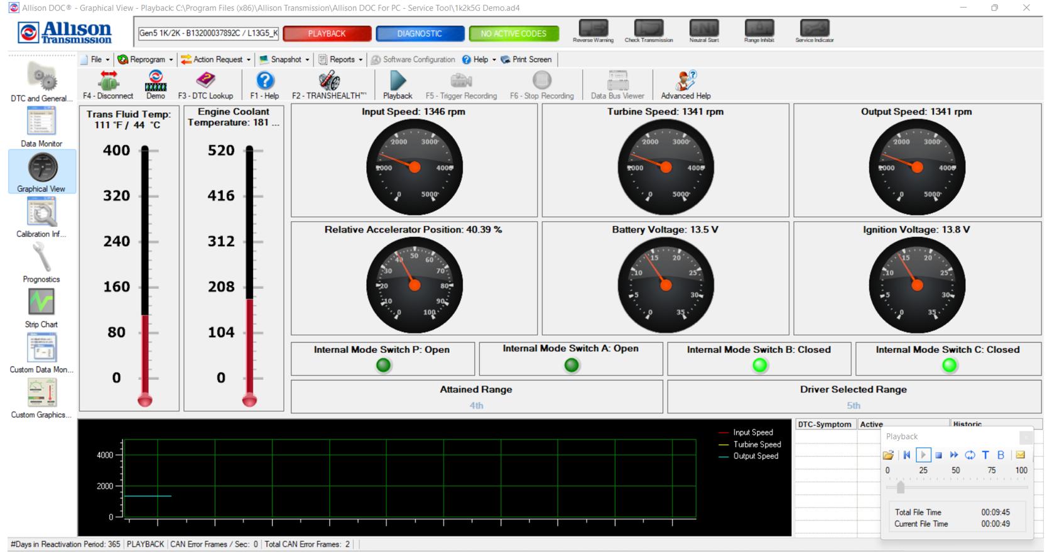Open the File menu
The height and width of the screenshot is (552, 1052).
95,60
